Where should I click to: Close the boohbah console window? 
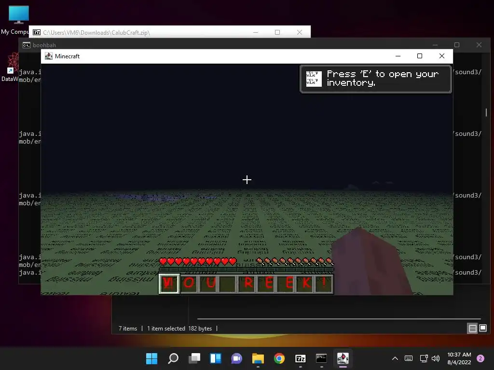tap(479, 45)
